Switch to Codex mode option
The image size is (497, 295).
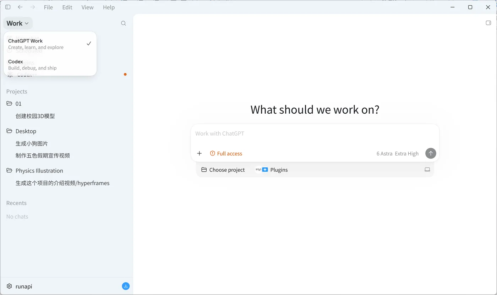coord(50,64)
